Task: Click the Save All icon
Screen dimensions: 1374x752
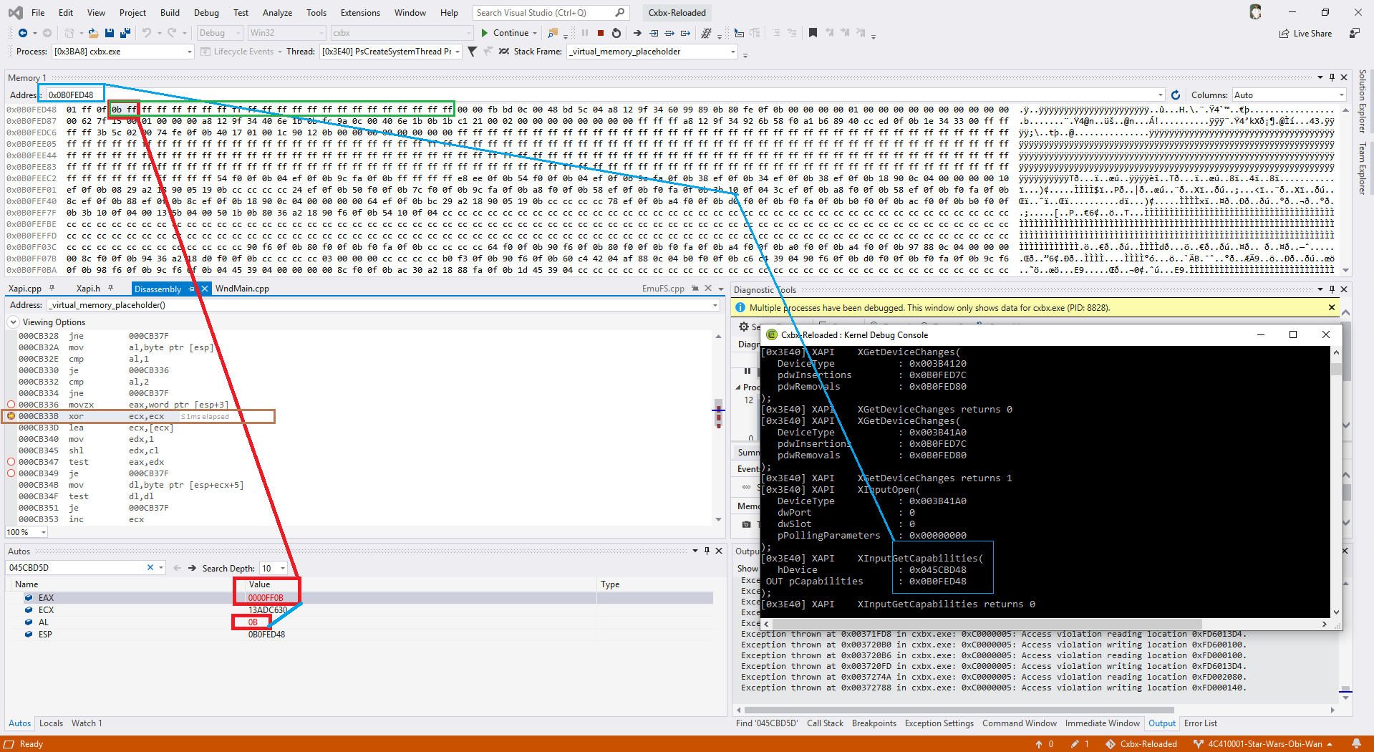Action: click(125, 33)
